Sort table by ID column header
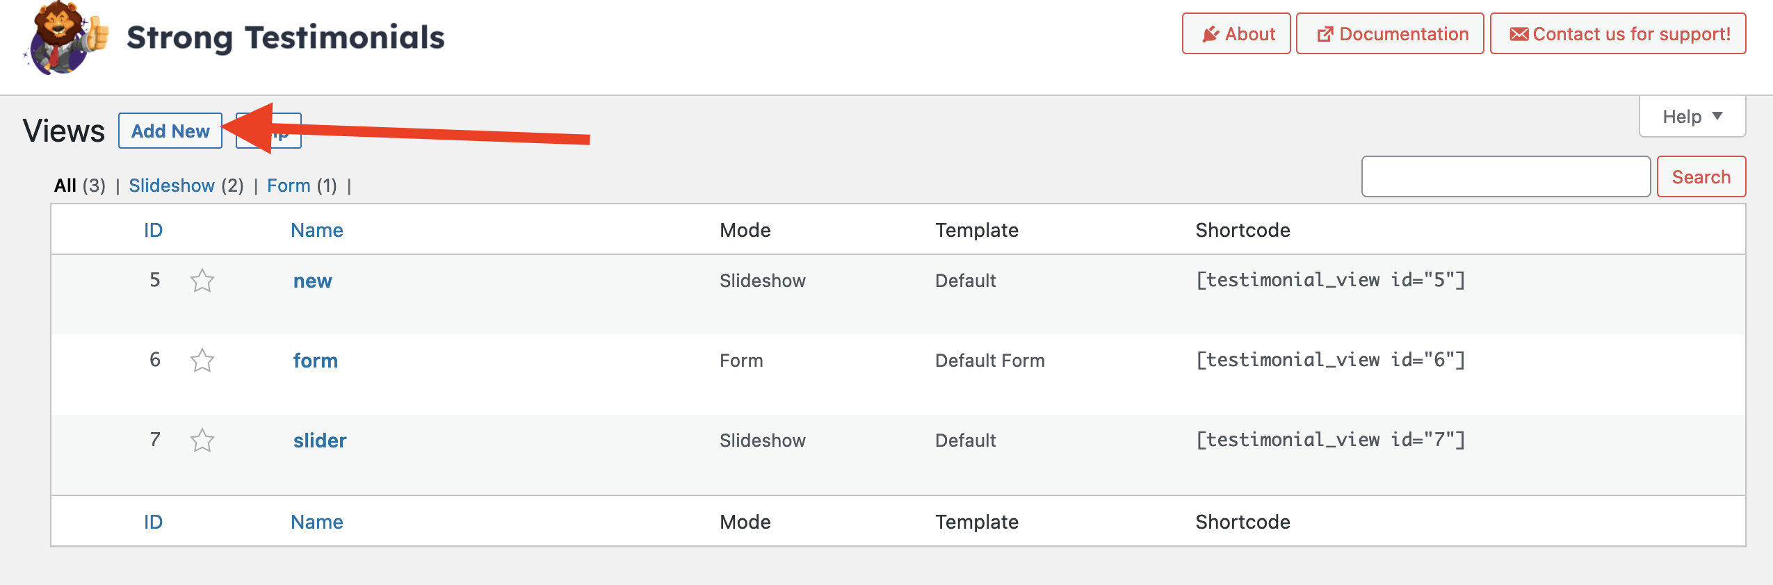 153,230
